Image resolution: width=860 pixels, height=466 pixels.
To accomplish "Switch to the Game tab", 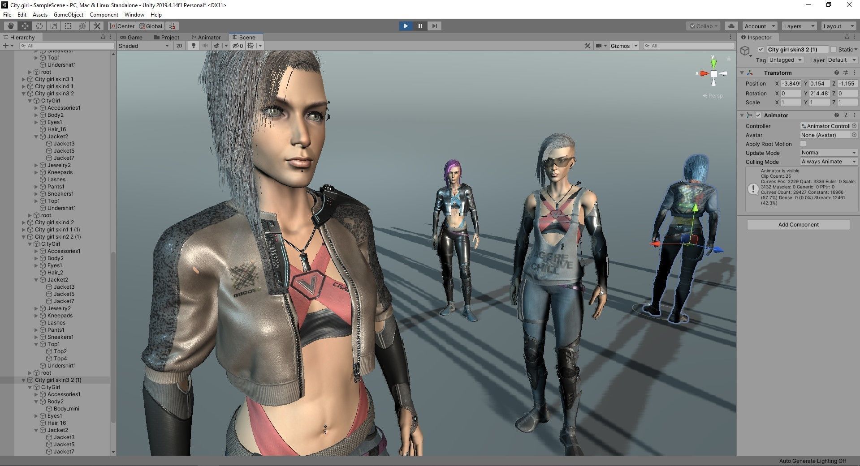I will 131,37.
